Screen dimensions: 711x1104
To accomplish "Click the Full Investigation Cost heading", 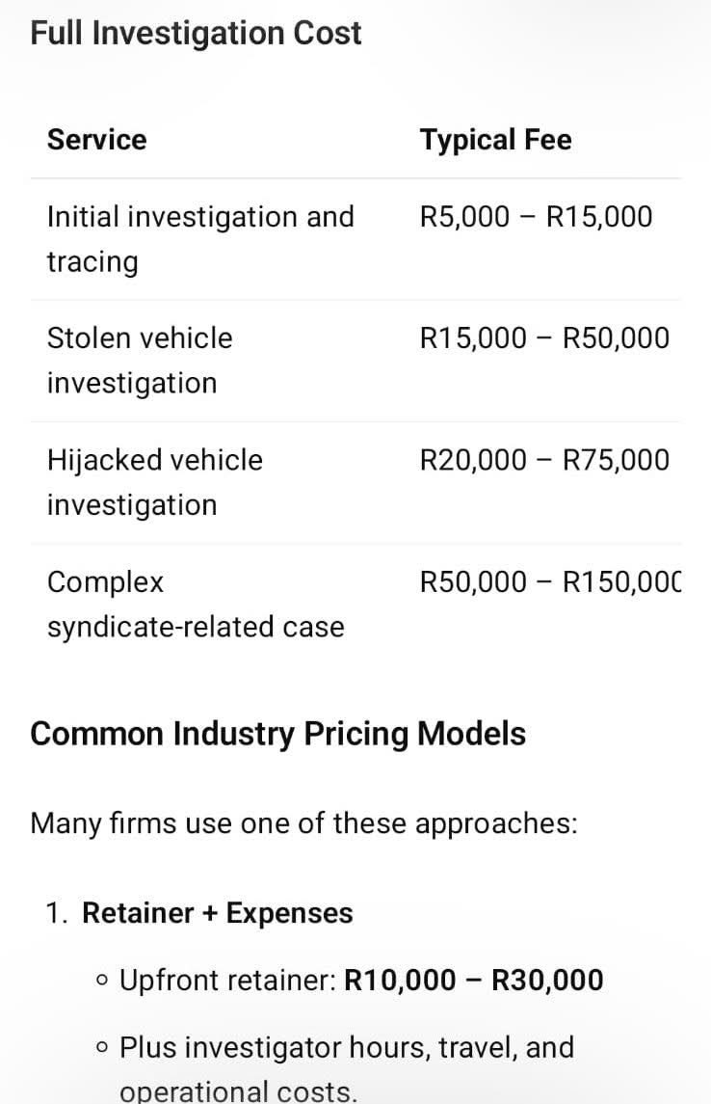I will point(196,34).
